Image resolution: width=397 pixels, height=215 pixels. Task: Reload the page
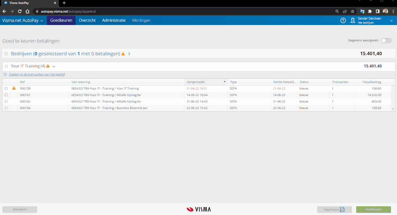[x=20, y=12]
